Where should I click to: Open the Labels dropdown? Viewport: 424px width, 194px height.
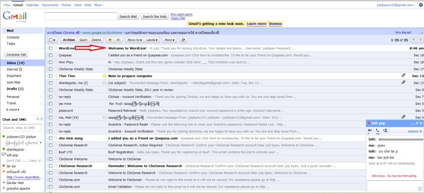tap(152, 40)
